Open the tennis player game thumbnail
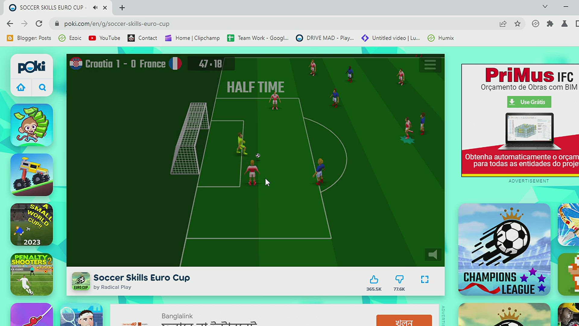 point(81,315)
